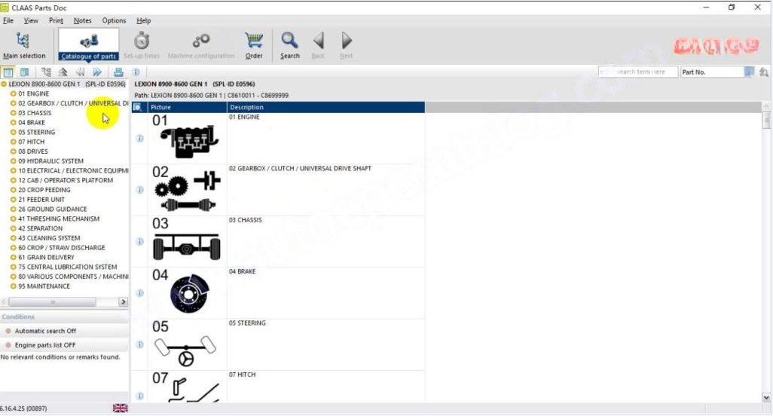Select 41 THRESHING MECHANISM in the tree
The height and width of the screenshot is (416, 773).
63,219
